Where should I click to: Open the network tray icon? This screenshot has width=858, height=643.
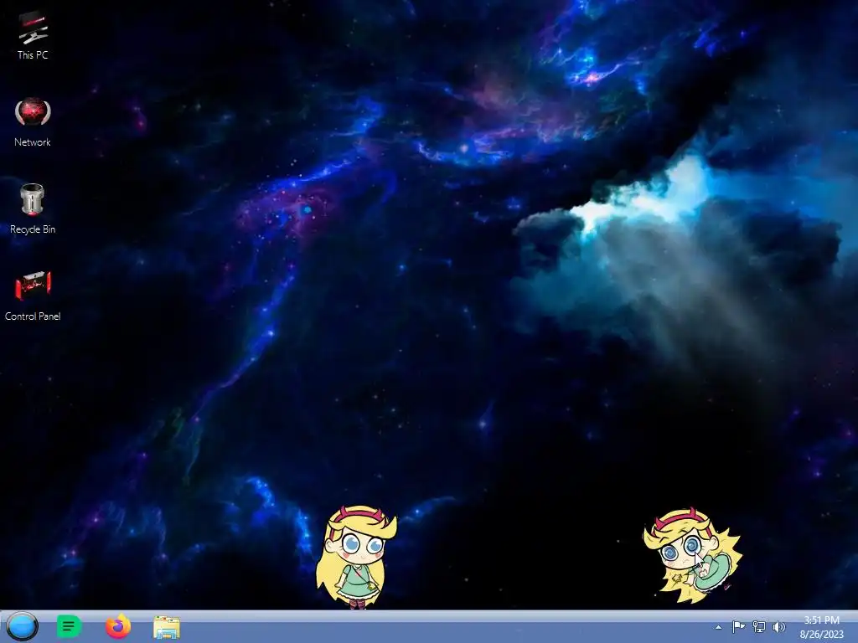[x=759, y=626]
